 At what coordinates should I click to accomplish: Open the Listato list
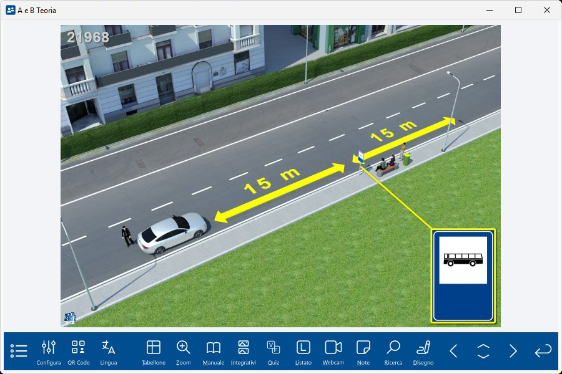303,352
